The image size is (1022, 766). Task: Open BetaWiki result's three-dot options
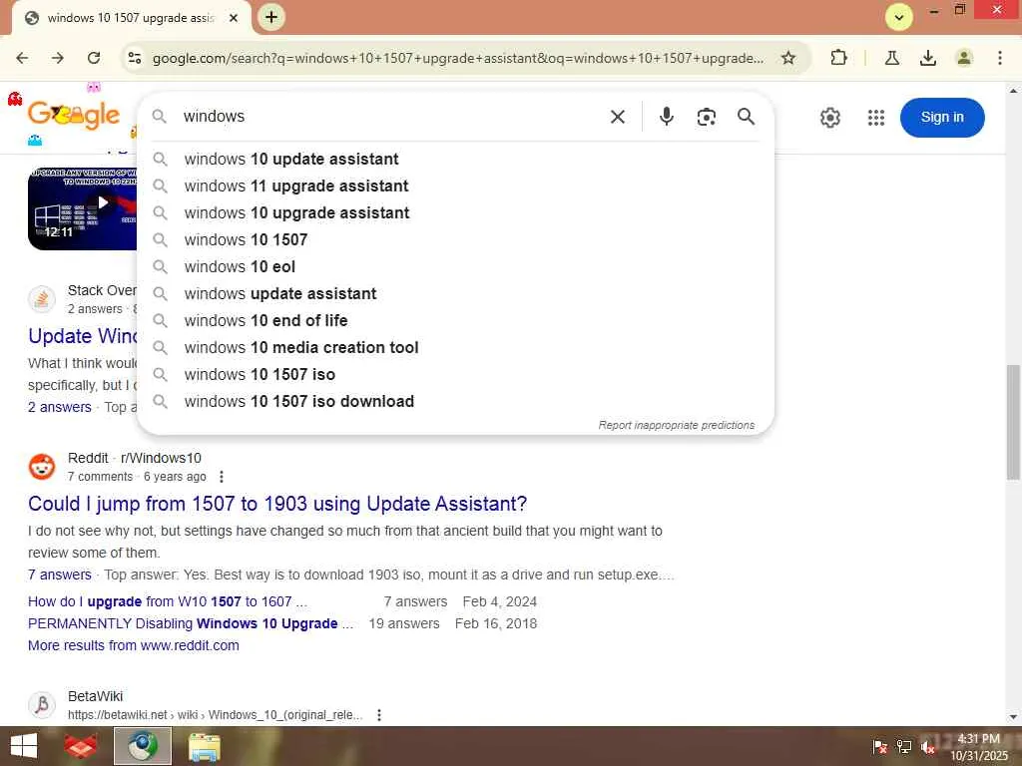379,715
